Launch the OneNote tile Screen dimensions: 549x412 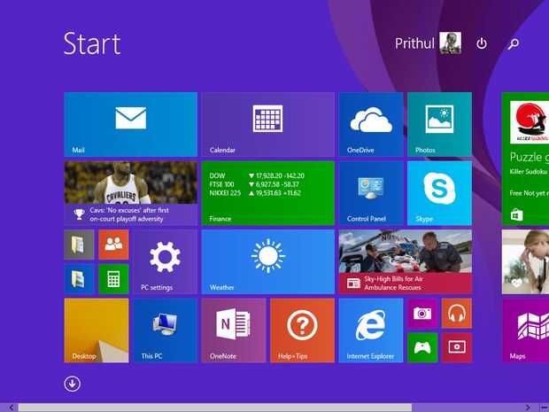tap(234, 330)
